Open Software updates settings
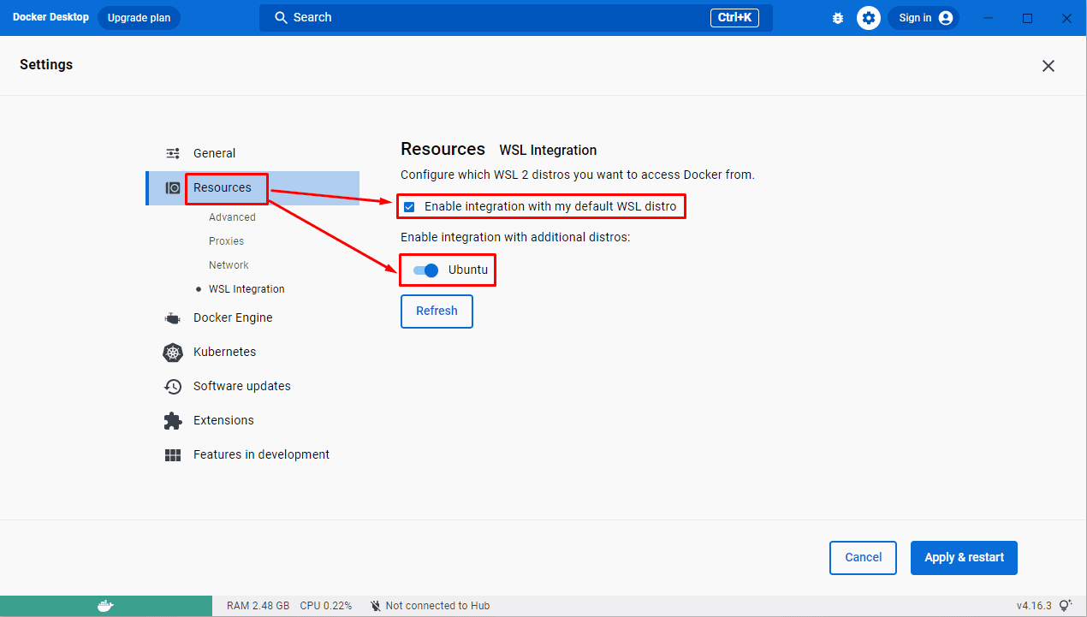The height and width of the screenshot is (617, 1087). [252, 386]
